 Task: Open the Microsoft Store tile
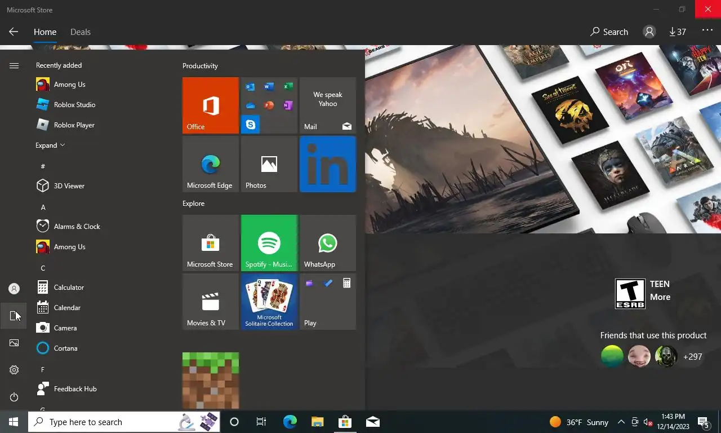click(x=211, y=243)
